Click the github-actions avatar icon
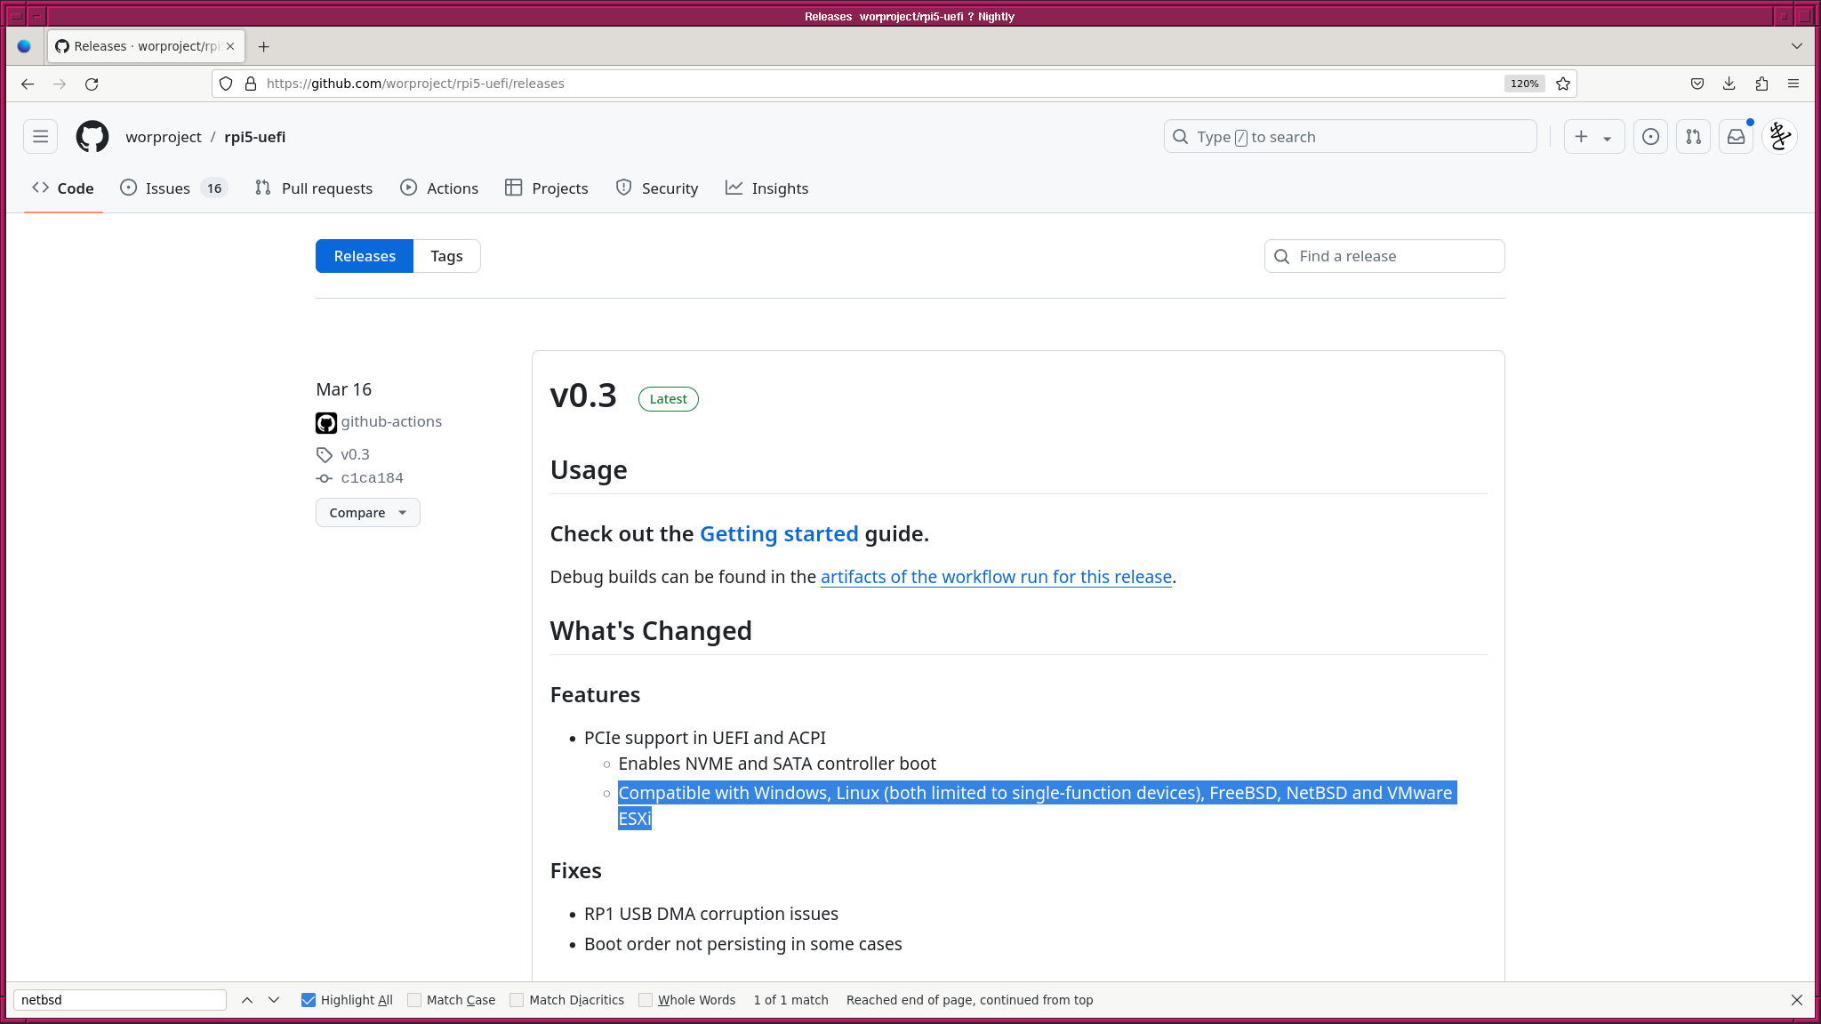 point(326,423)
